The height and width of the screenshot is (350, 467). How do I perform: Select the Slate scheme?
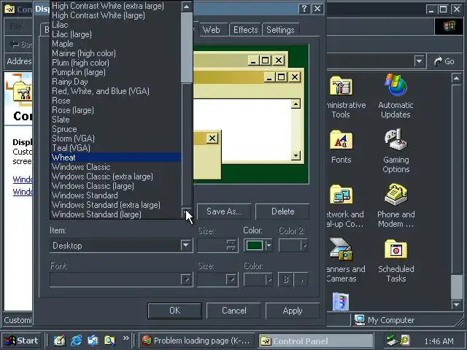coord(116,120)
